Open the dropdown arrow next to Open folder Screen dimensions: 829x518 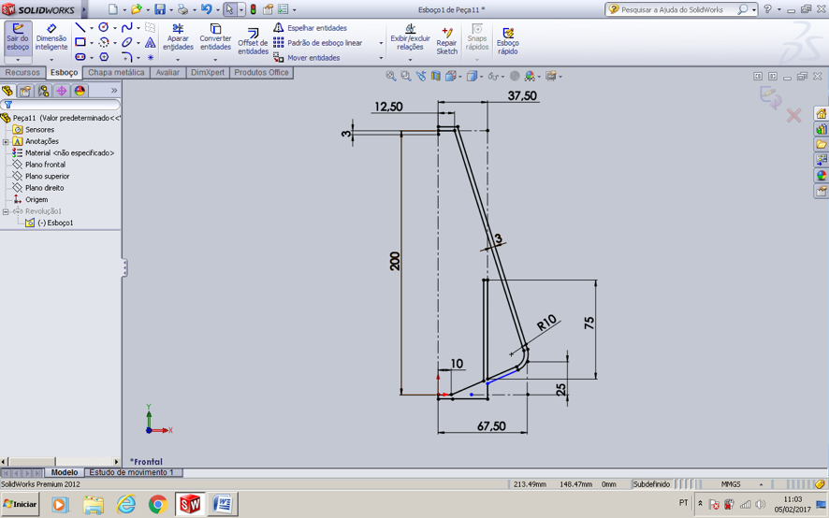pos(148,10)
